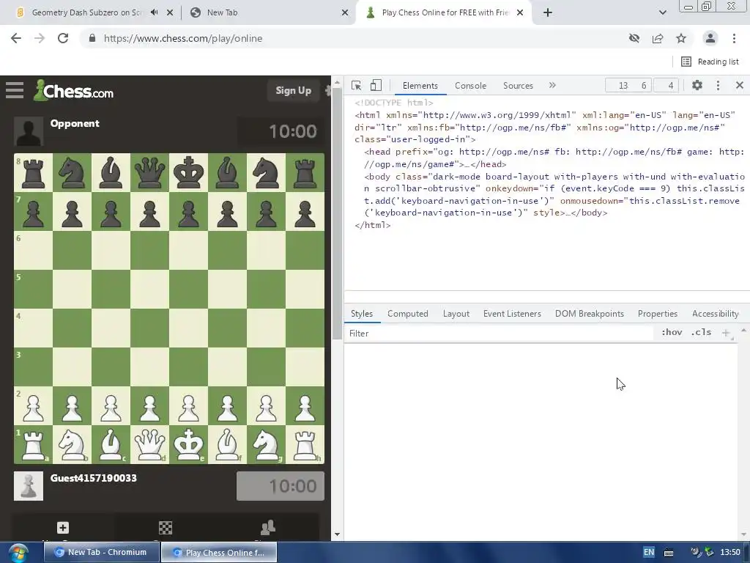Image resolution: width=750 pixels, height=563 pixels.
Task: Add a new style rule plus icon
Action: tap(726, 333)
